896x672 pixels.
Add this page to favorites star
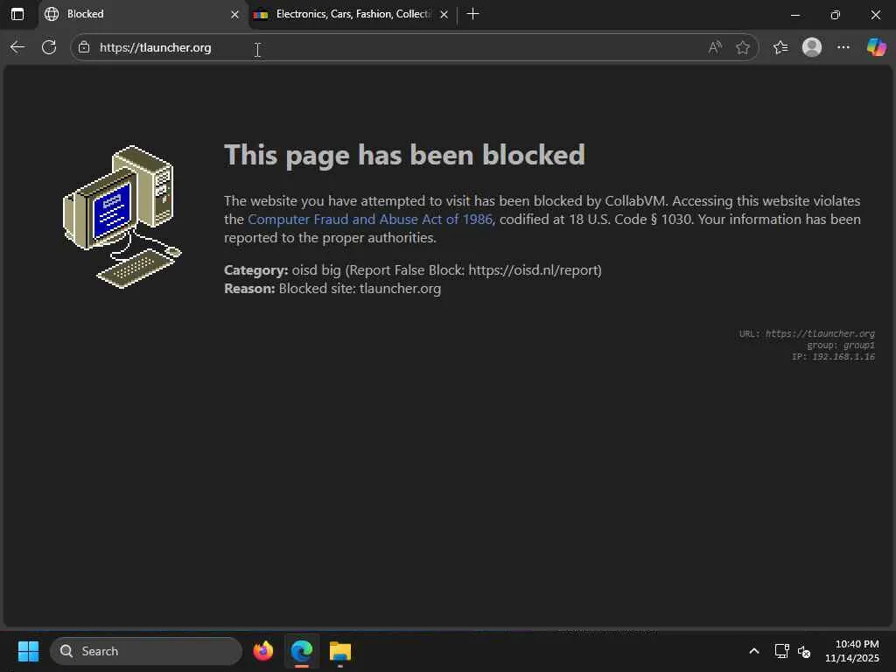click(x=742, y=47)
